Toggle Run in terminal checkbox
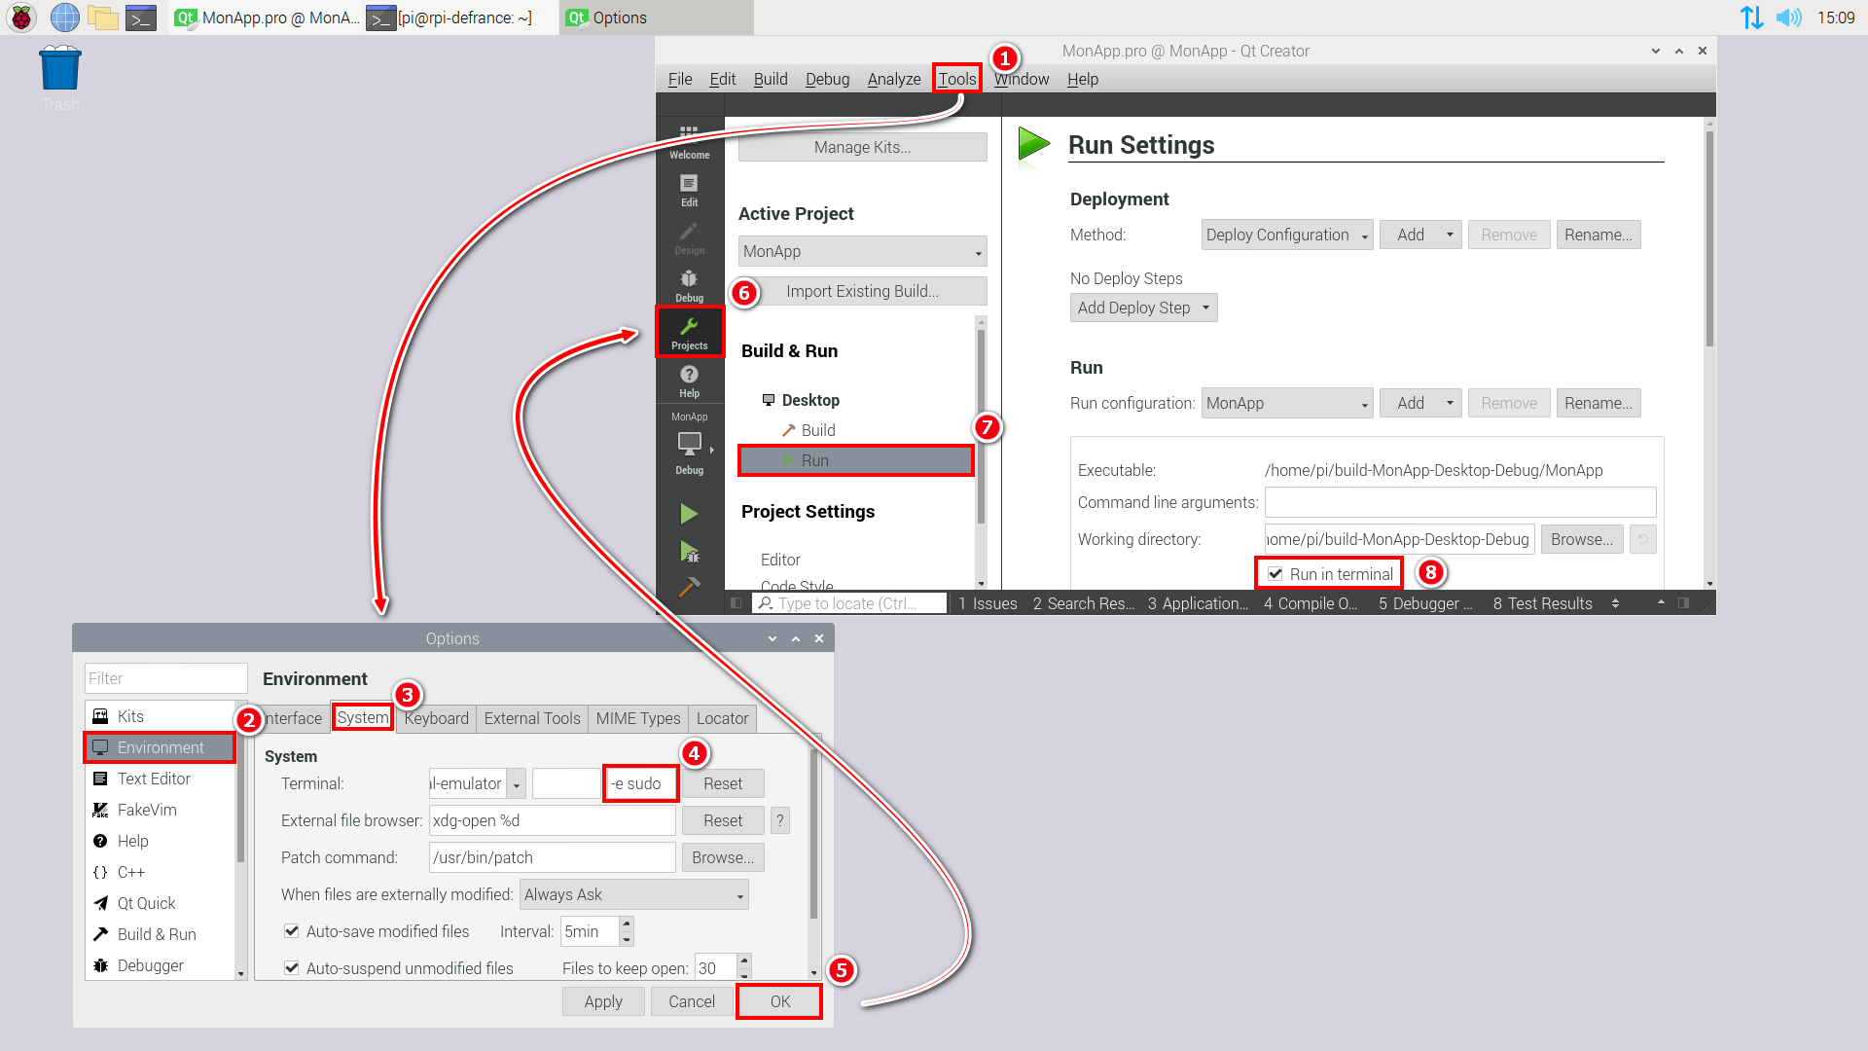Image resolution: width=1868 pixels, height=1051 pixels. tap(1275, 574)
